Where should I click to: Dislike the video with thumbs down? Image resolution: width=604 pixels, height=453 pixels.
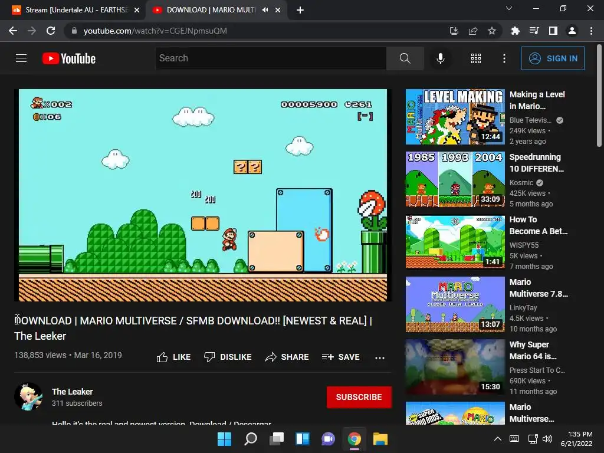[228, 357]
